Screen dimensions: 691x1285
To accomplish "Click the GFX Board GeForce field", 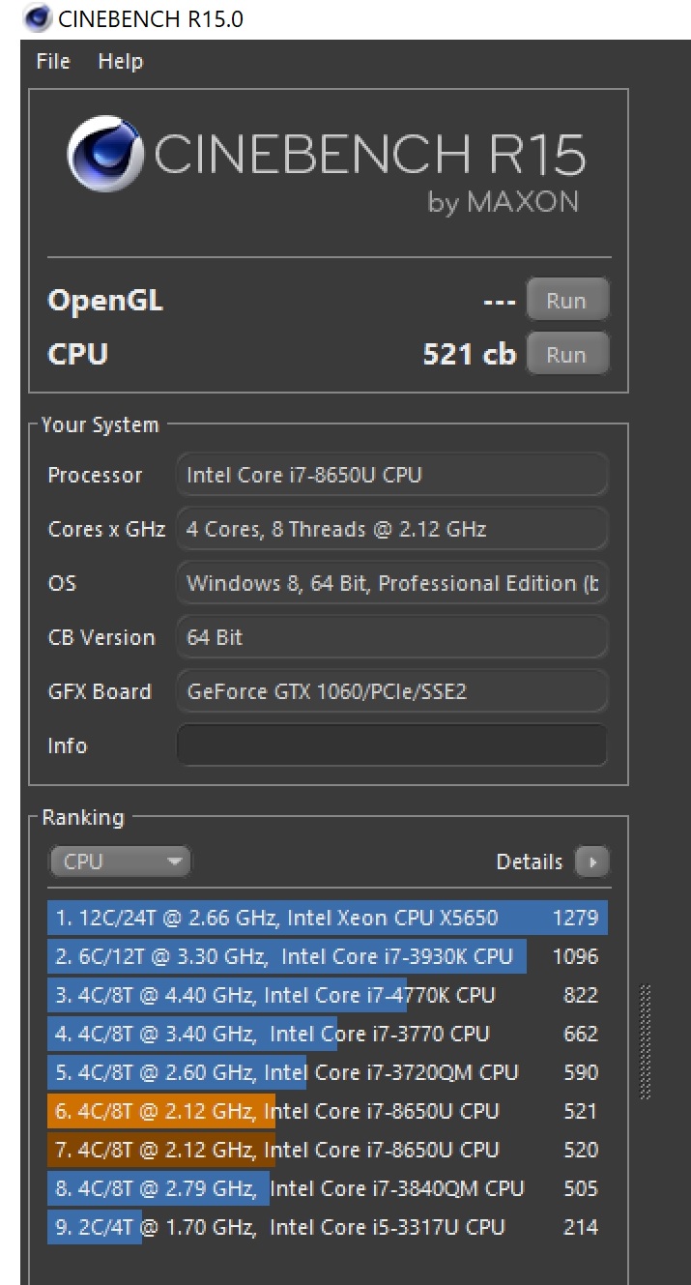I will pos(392,691).
